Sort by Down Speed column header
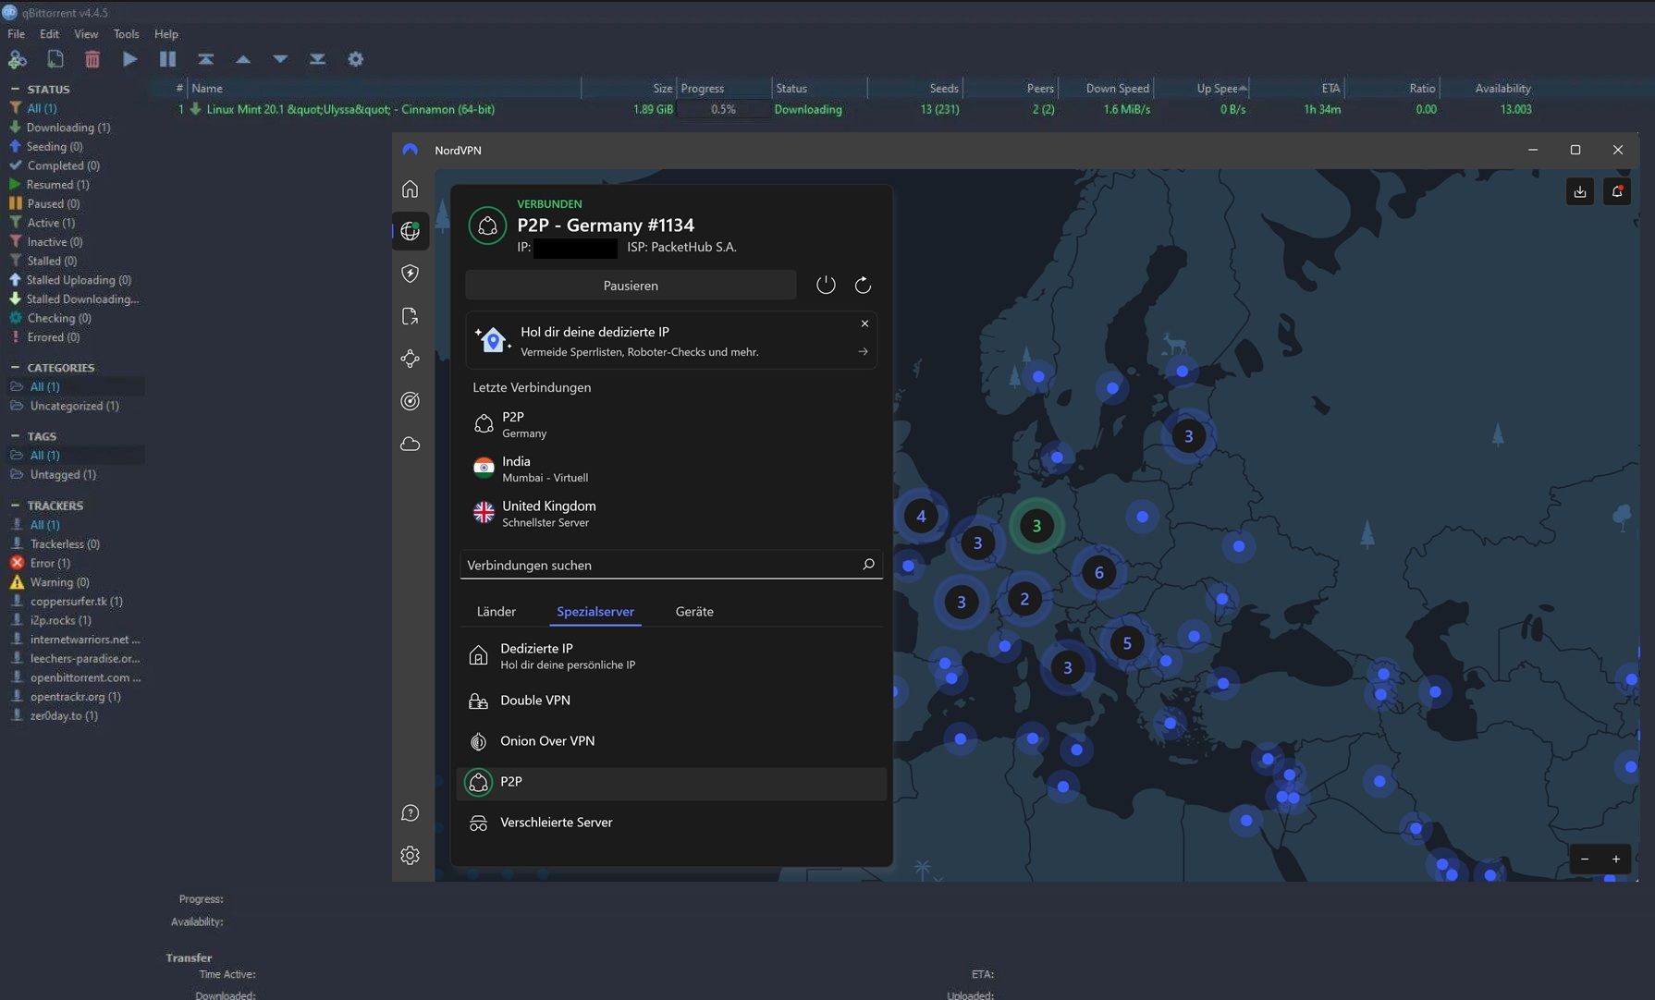Screen dimensions: 1655x1000 [1106, 89]
